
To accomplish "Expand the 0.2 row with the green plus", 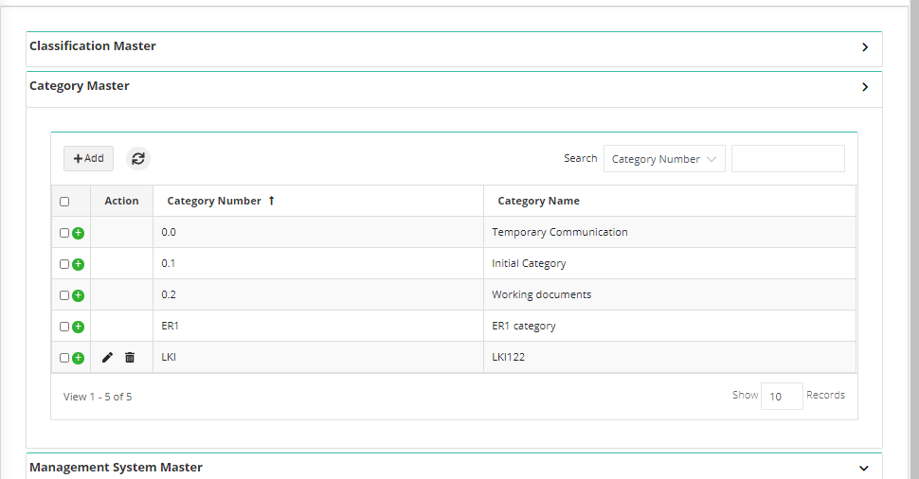I will pyautogui.click(x=78, y=295).
